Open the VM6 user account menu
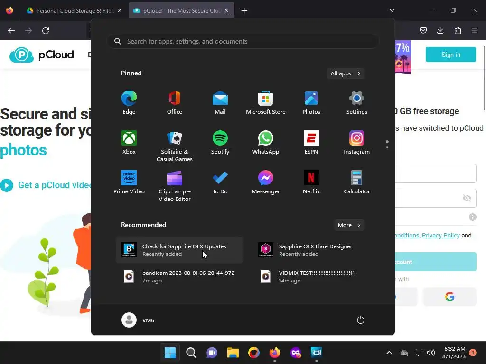This screenshot has width=486, height=364. tap(138, 320)
